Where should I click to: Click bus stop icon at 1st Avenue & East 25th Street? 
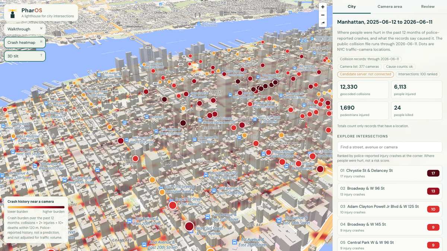tap(234, 242)
